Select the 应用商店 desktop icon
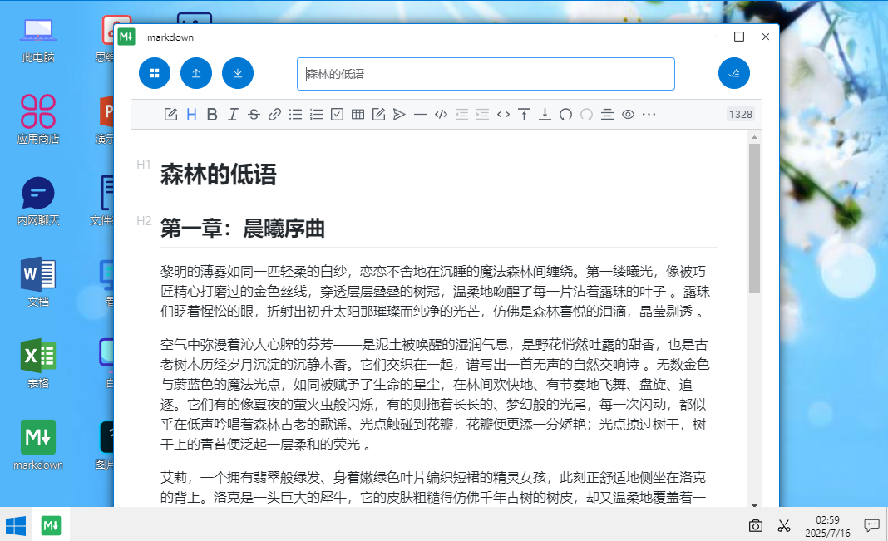Viewport: 888px width, 541px height. 38,120
